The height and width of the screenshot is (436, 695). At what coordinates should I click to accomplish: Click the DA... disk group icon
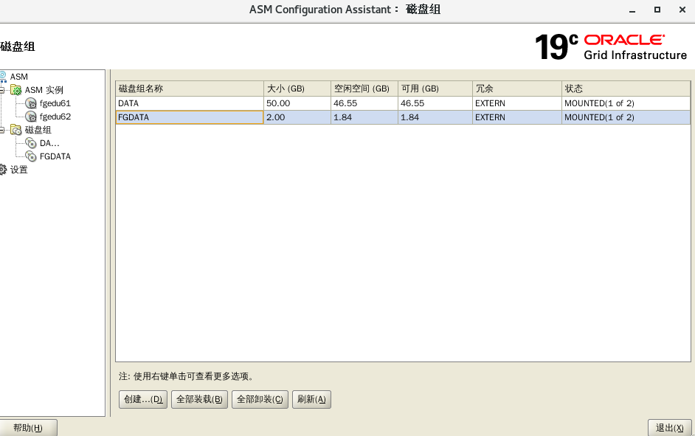[30, 143]
